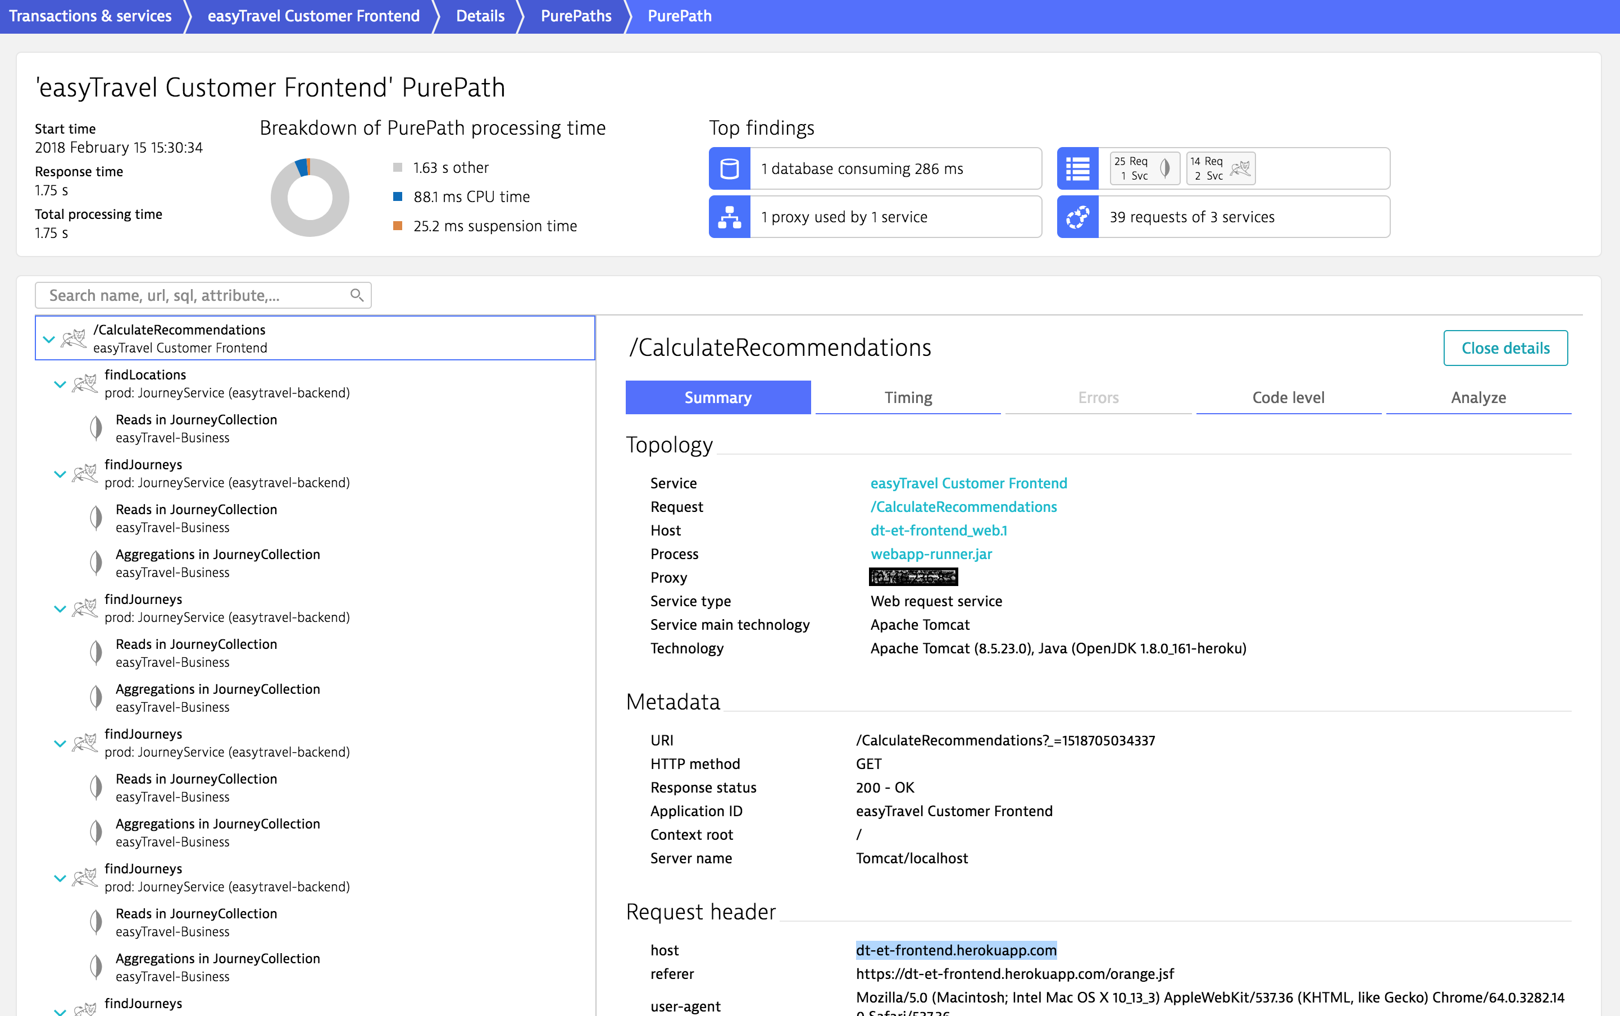The height and width of the screenshot is (1016, 1620).
Task: Click highlighted host dt-et-frontend.herokuapp.com
Action: tap(955, 950)
